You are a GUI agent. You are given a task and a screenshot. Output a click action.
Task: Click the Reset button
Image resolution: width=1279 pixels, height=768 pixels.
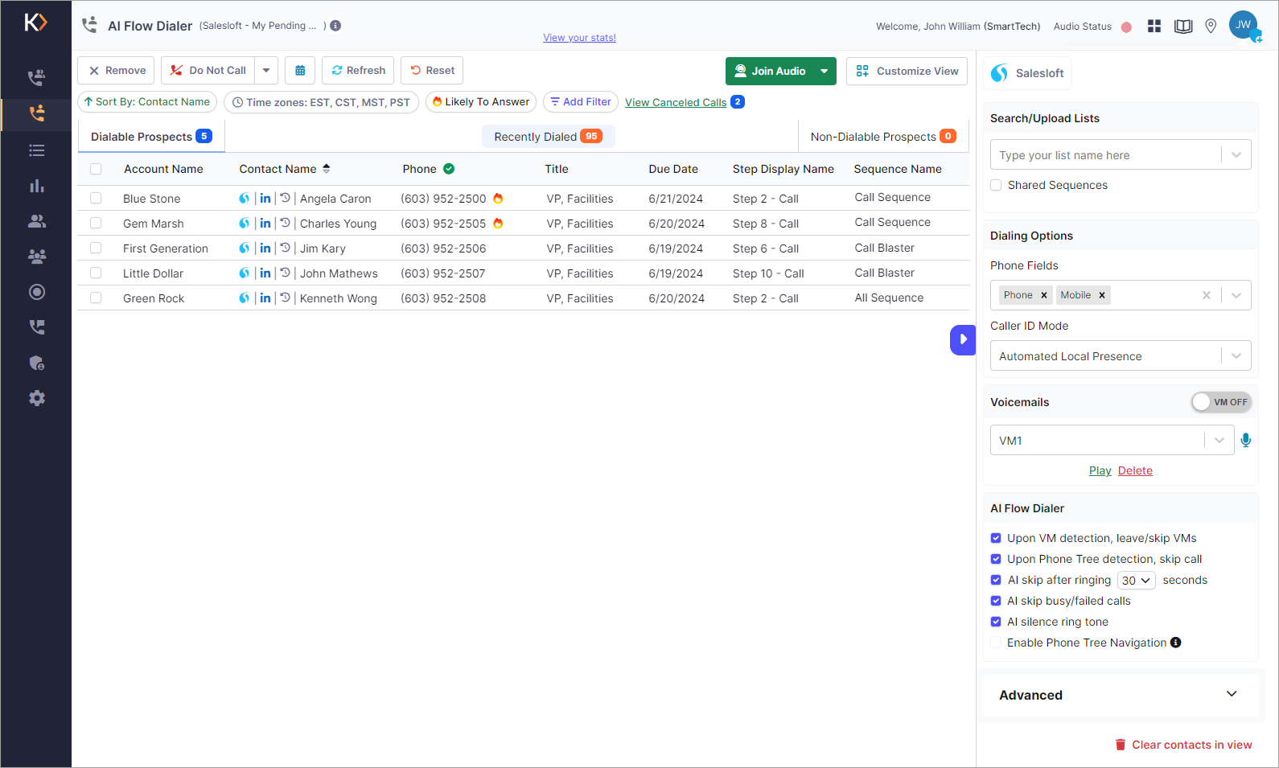click(432, 71)
